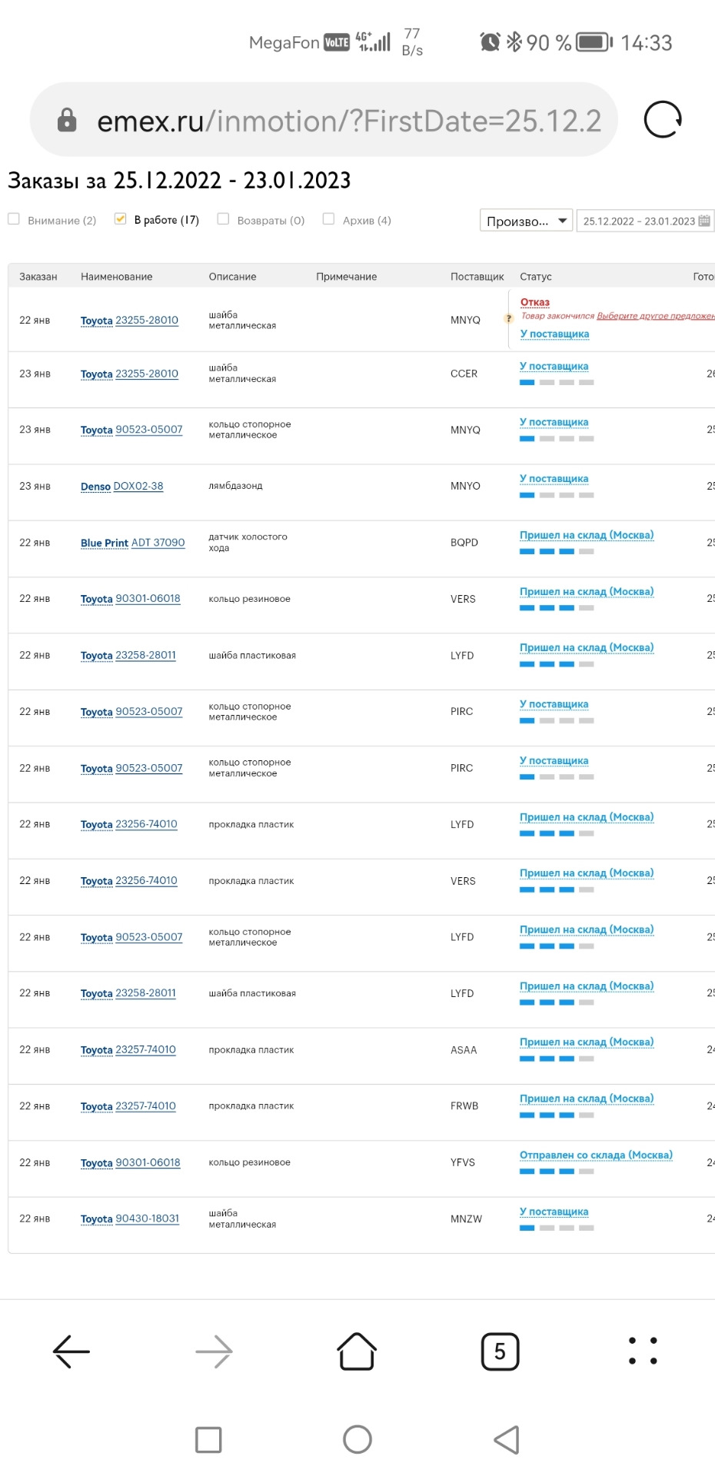Uncheck the В работе (17) filter
Screen dimensions: 715x1476
(120, 219)
